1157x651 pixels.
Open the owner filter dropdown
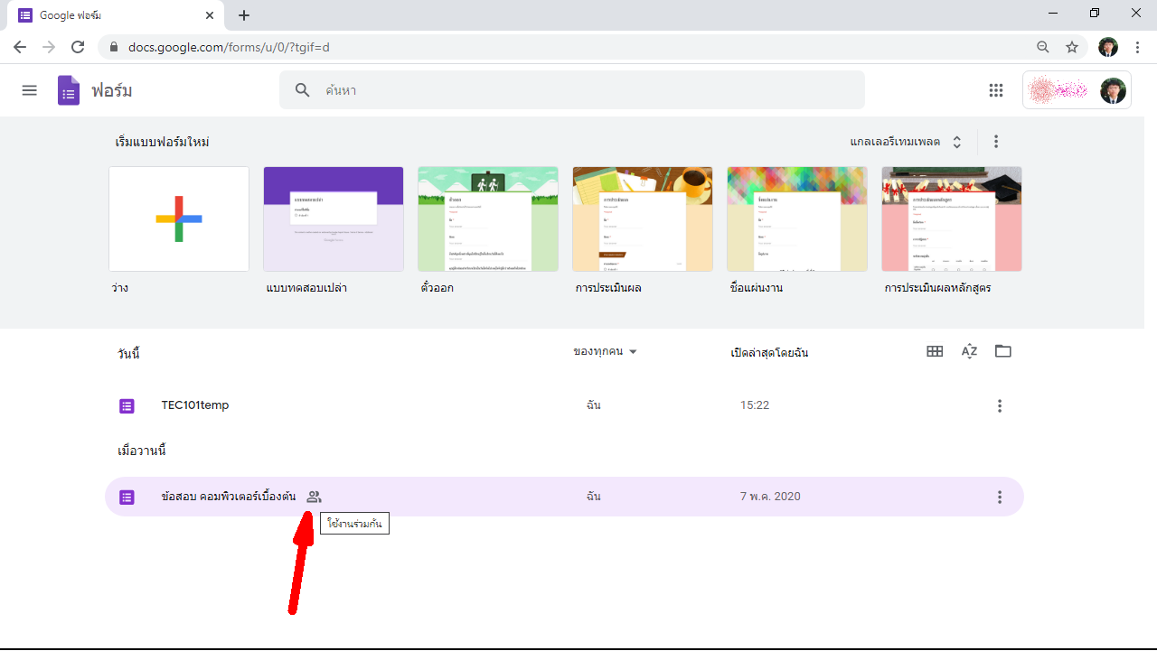[605, 352]
